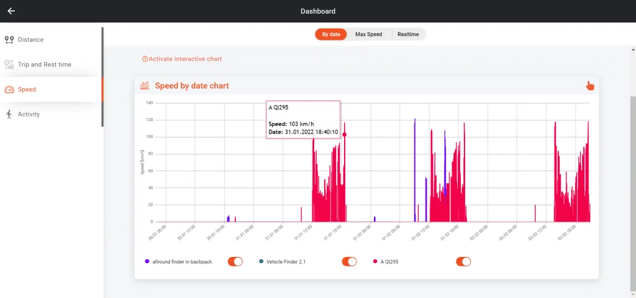Screen dimensions: 636x298
Task: Click the tall purple spike near 01.02 09:00
Action: tap(414, 170)
